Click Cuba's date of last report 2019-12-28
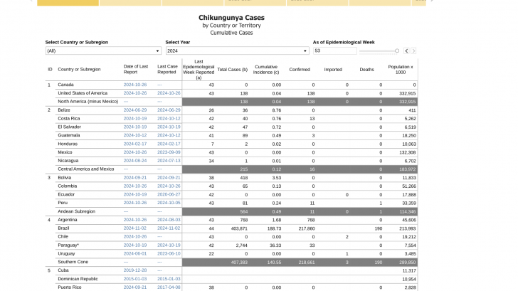The width and height of the screenshot is (518, 291). coord(135,270)
